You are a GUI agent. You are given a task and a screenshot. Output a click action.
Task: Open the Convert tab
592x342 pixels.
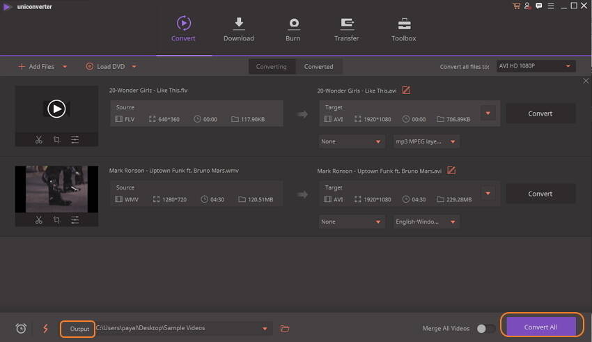click(x=183, y=29)
